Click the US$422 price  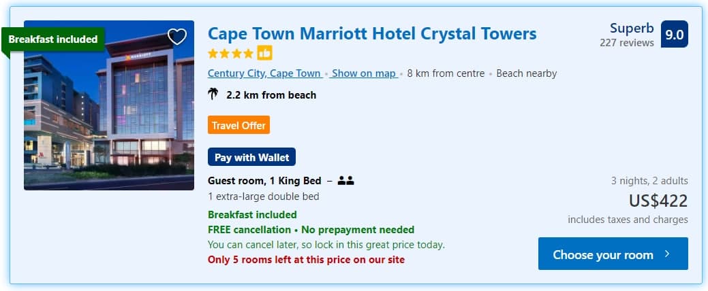pos(658,201)
